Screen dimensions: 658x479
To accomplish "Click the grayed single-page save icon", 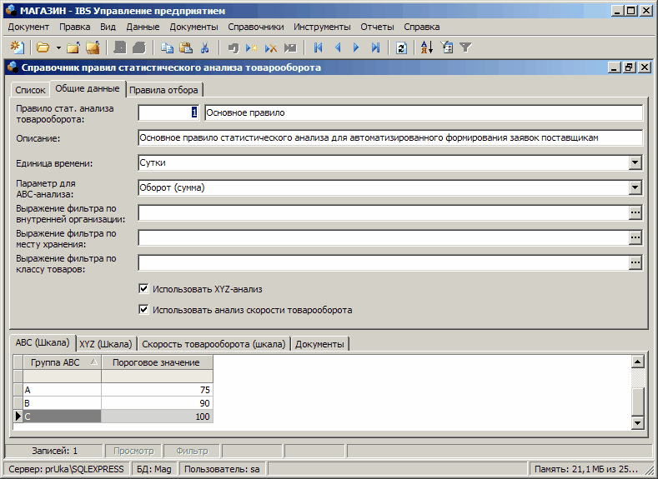I will (x=120, y=47).
